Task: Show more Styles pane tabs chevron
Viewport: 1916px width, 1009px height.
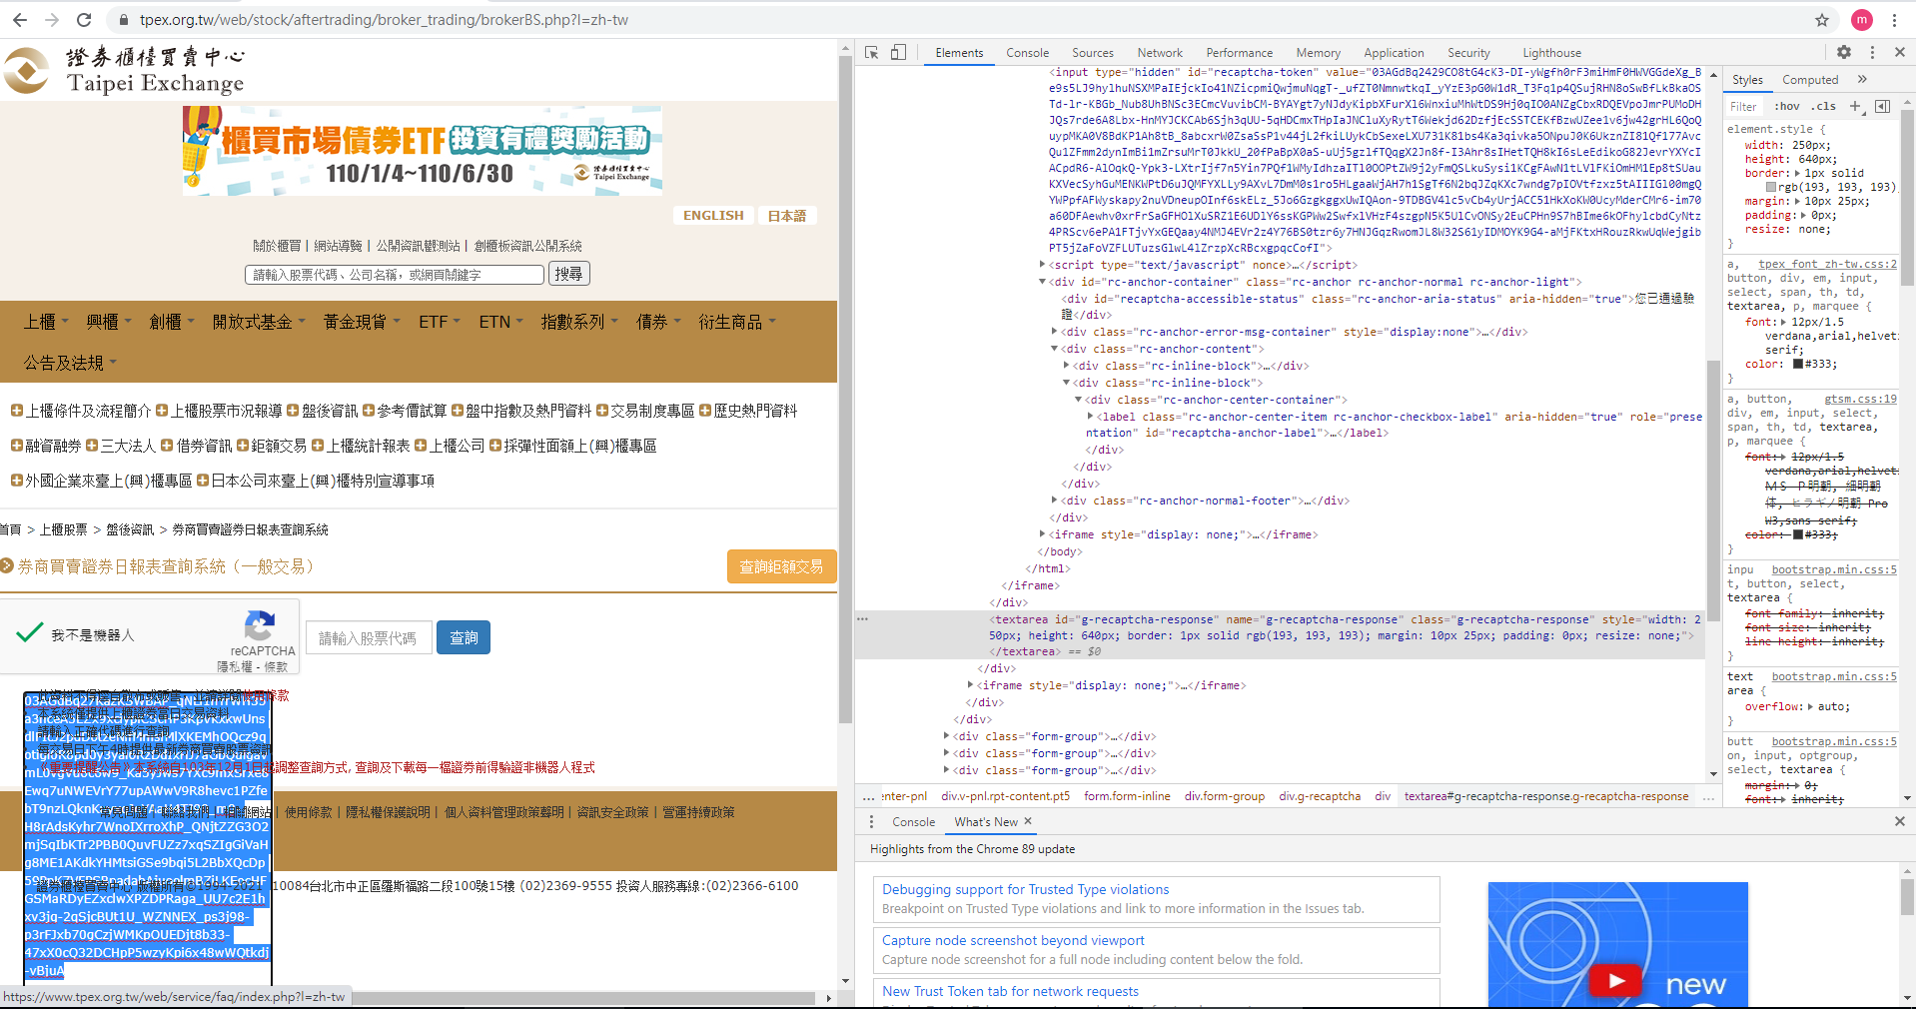Action: 1862,80
